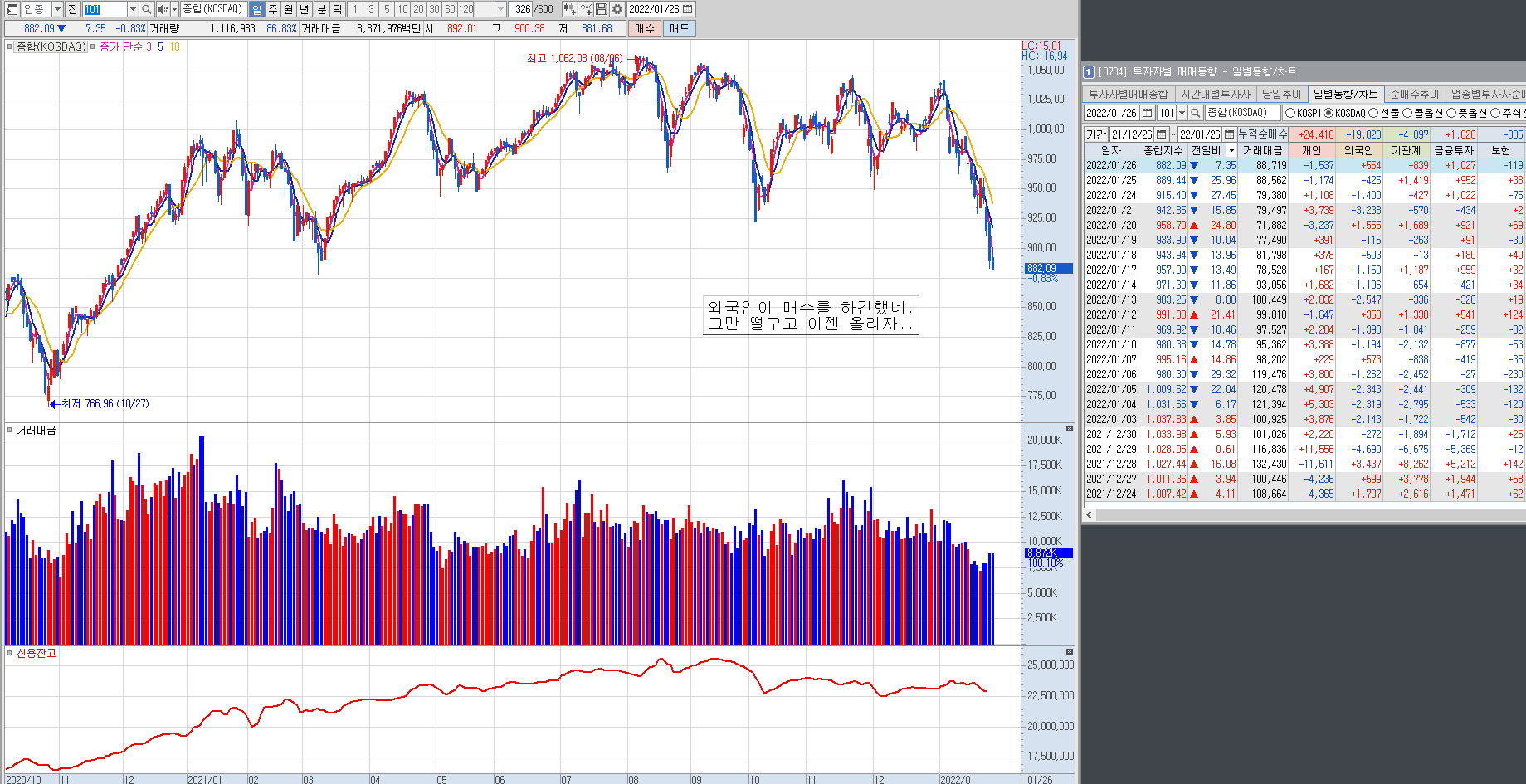1526x784 pixels.
Task: Click the investor panel search magnifier icon
Action: tap(1196, 113)
